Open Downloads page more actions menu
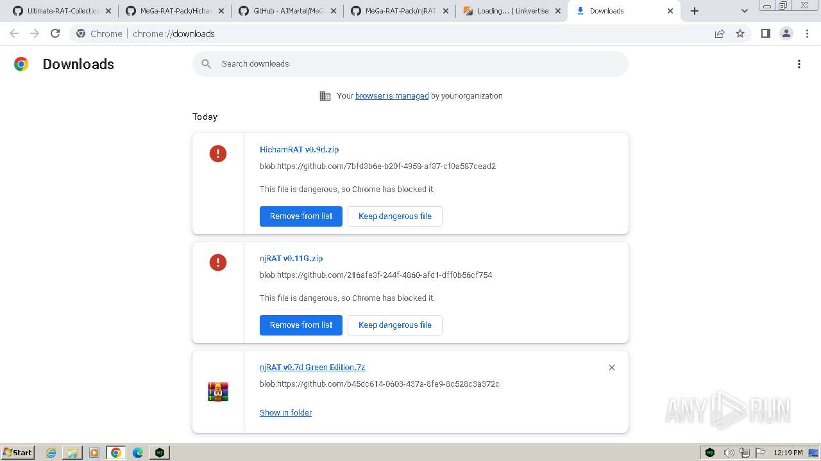Screen dimensions: 821x461 click(x=799, y=64)
